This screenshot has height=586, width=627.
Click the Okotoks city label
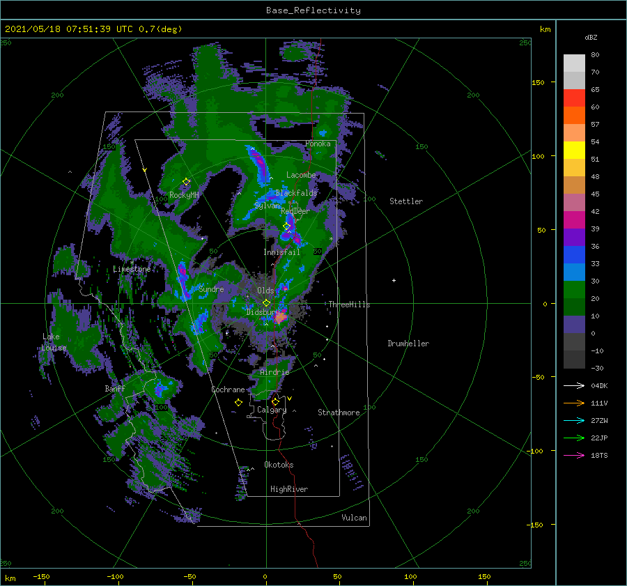click(279, 465)
